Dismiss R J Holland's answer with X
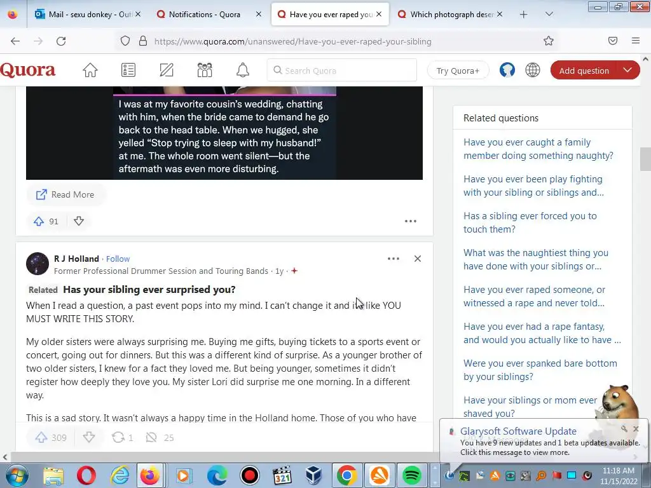Image resolution: width=651 pixels, height=488 pixels. point(418,259)
